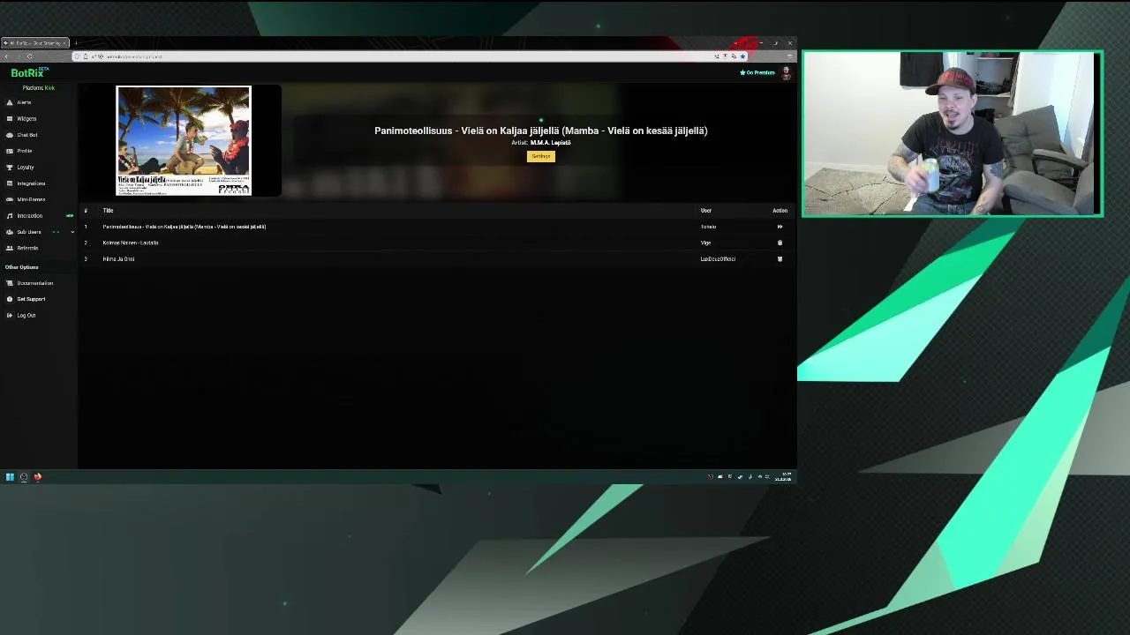Click the Title column header

[x=108, y=211]
